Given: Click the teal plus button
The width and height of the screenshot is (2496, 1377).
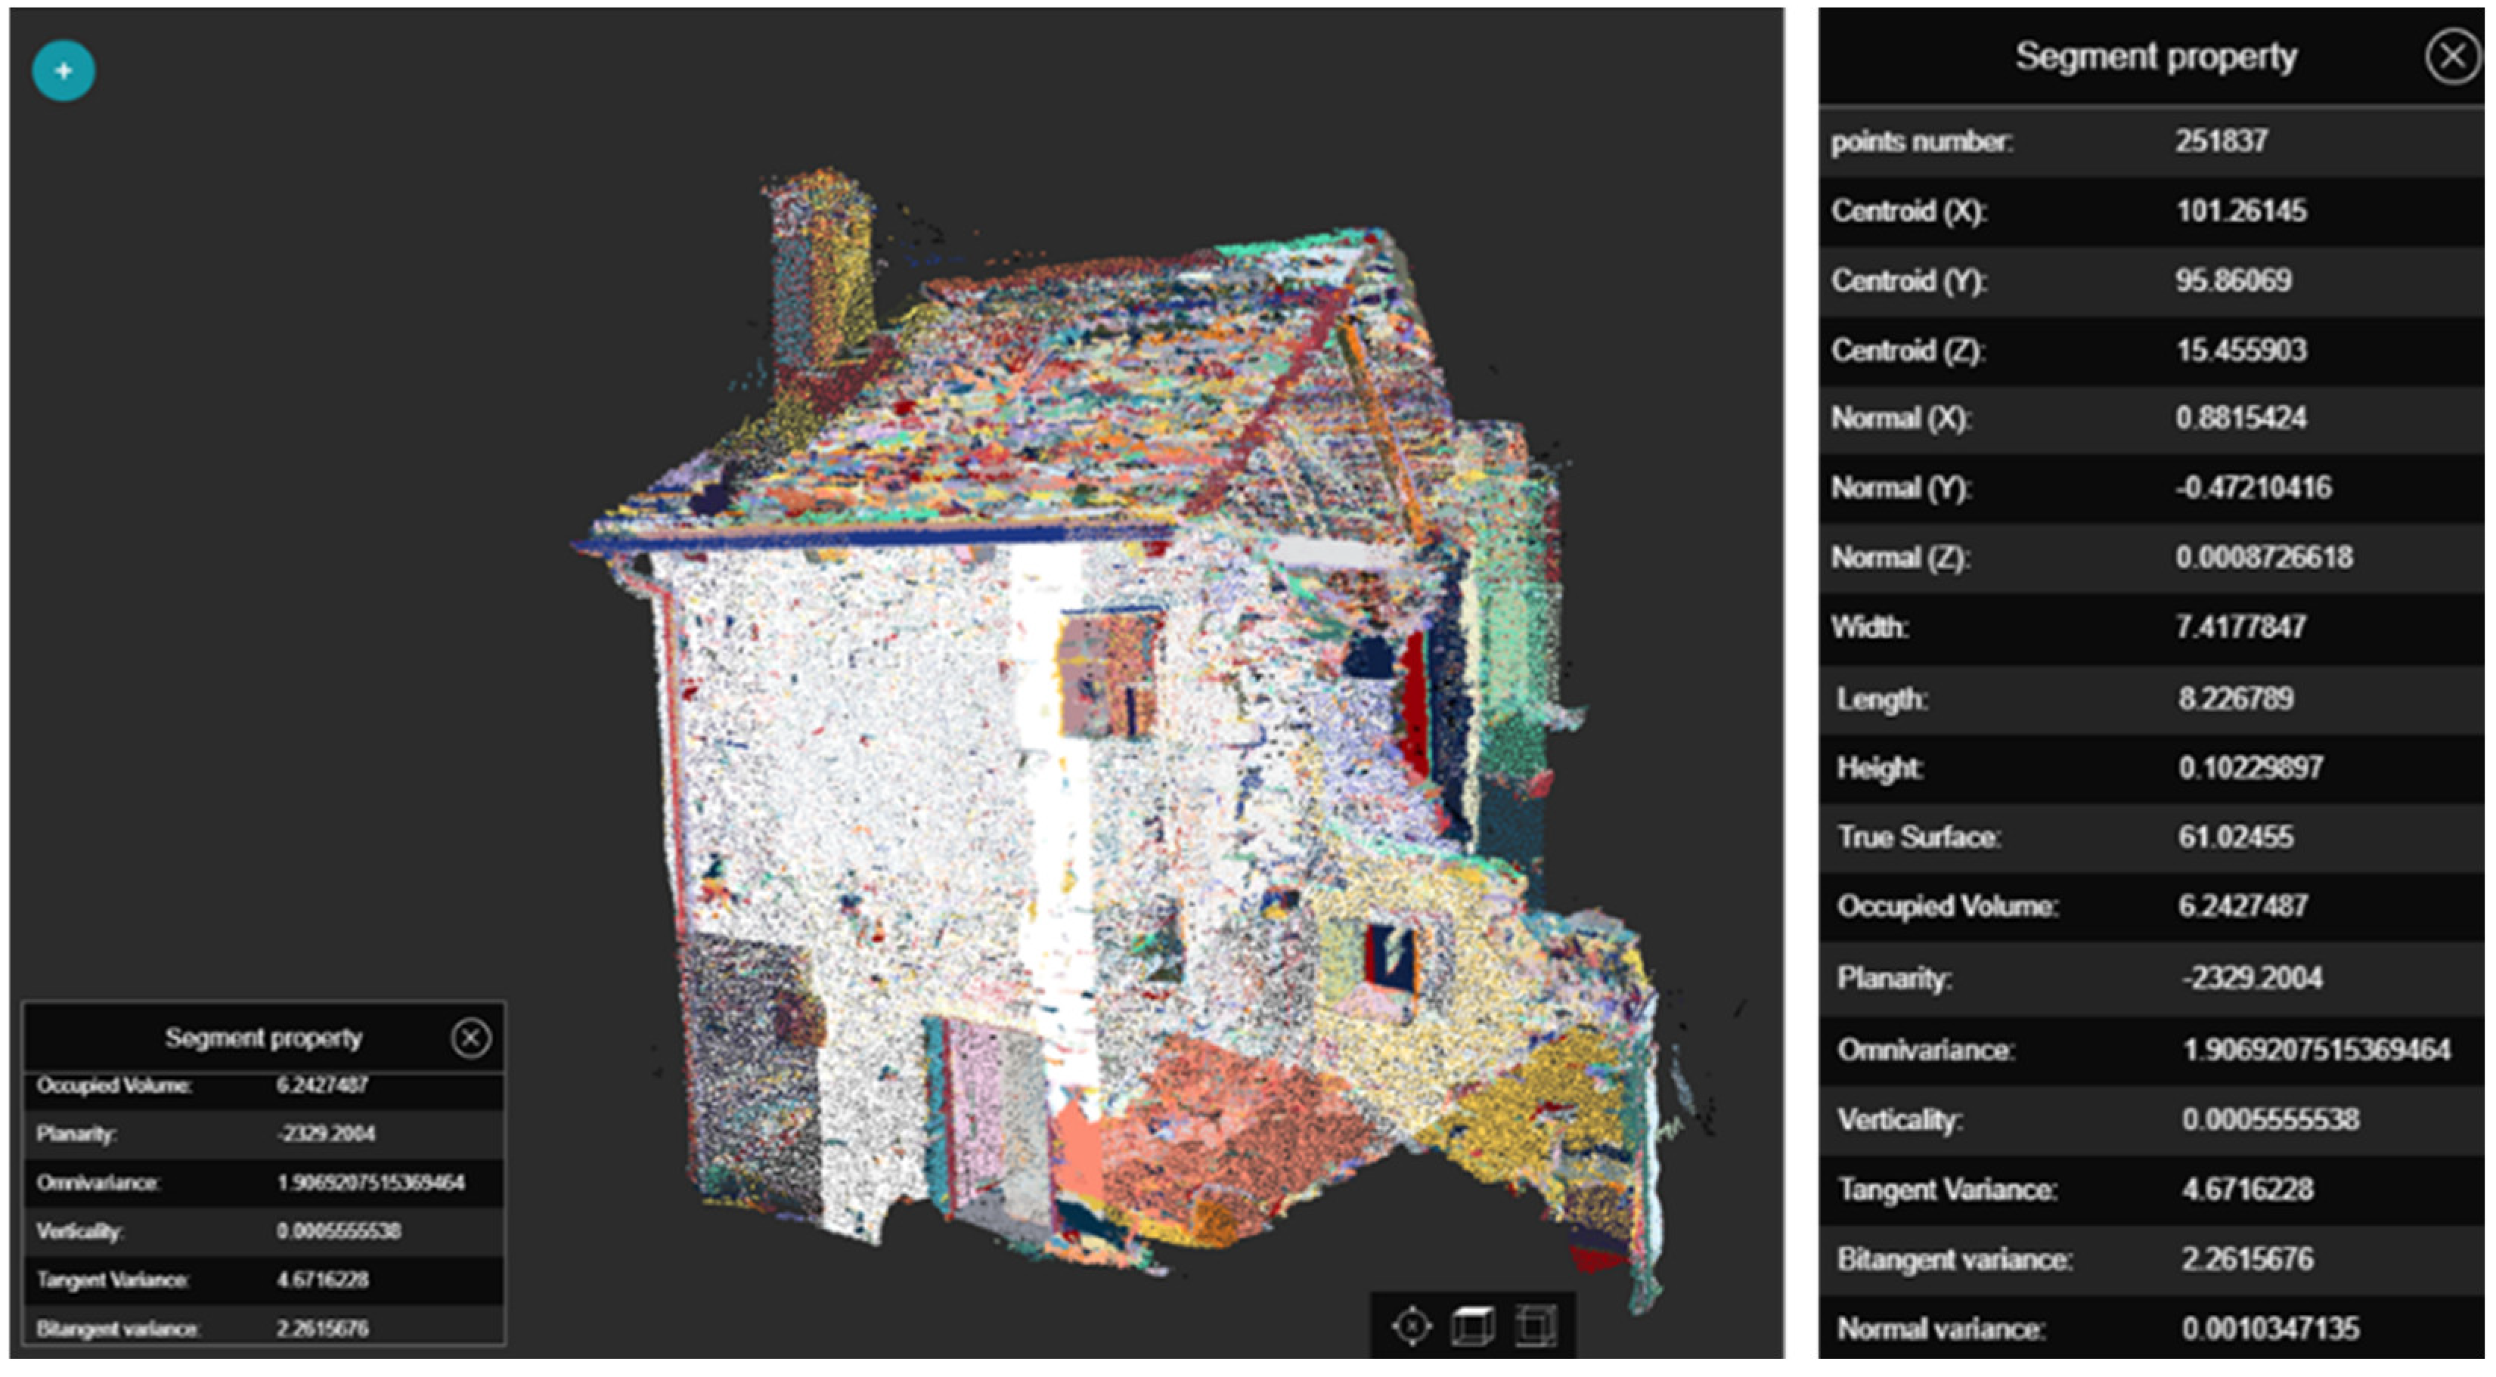Looking at the screenshot, I should coord(63,71).
